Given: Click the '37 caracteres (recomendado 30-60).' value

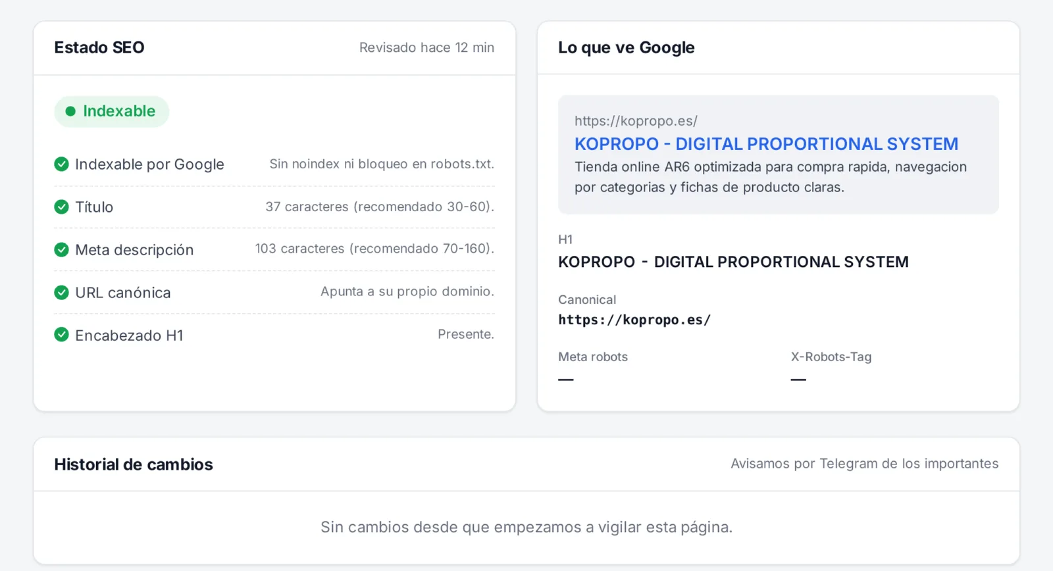Looking at the screenshot, I should tap(380, 207).
